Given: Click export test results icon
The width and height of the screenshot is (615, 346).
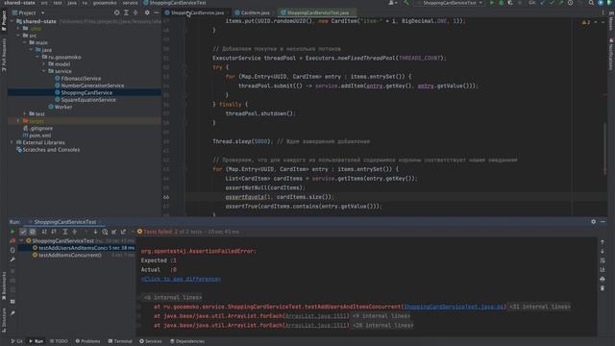Looking at the screenshot, I should coord(124,232).
